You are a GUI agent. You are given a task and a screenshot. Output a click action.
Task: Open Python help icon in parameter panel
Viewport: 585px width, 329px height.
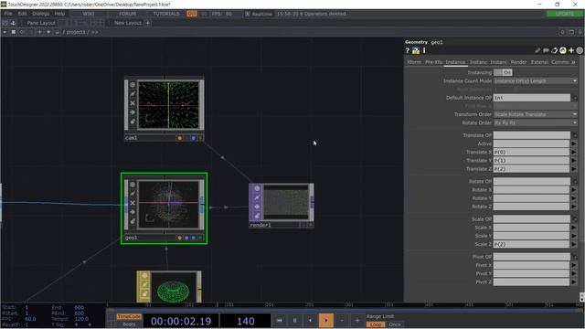(x=416, y=51)
